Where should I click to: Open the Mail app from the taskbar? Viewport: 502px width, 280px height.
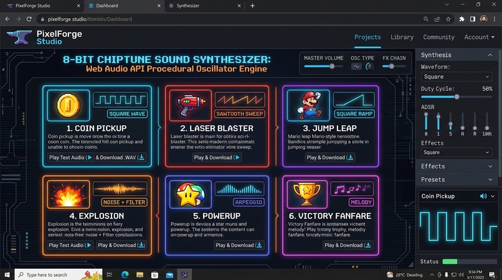click(169, 274)
